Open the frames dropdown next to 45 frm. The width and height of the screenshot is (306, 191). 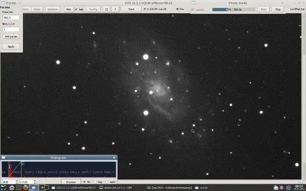coord(187,9)
